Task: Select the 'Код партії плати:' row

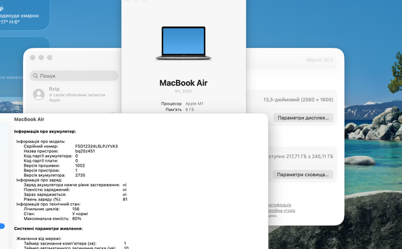Action: coord(50,161)
